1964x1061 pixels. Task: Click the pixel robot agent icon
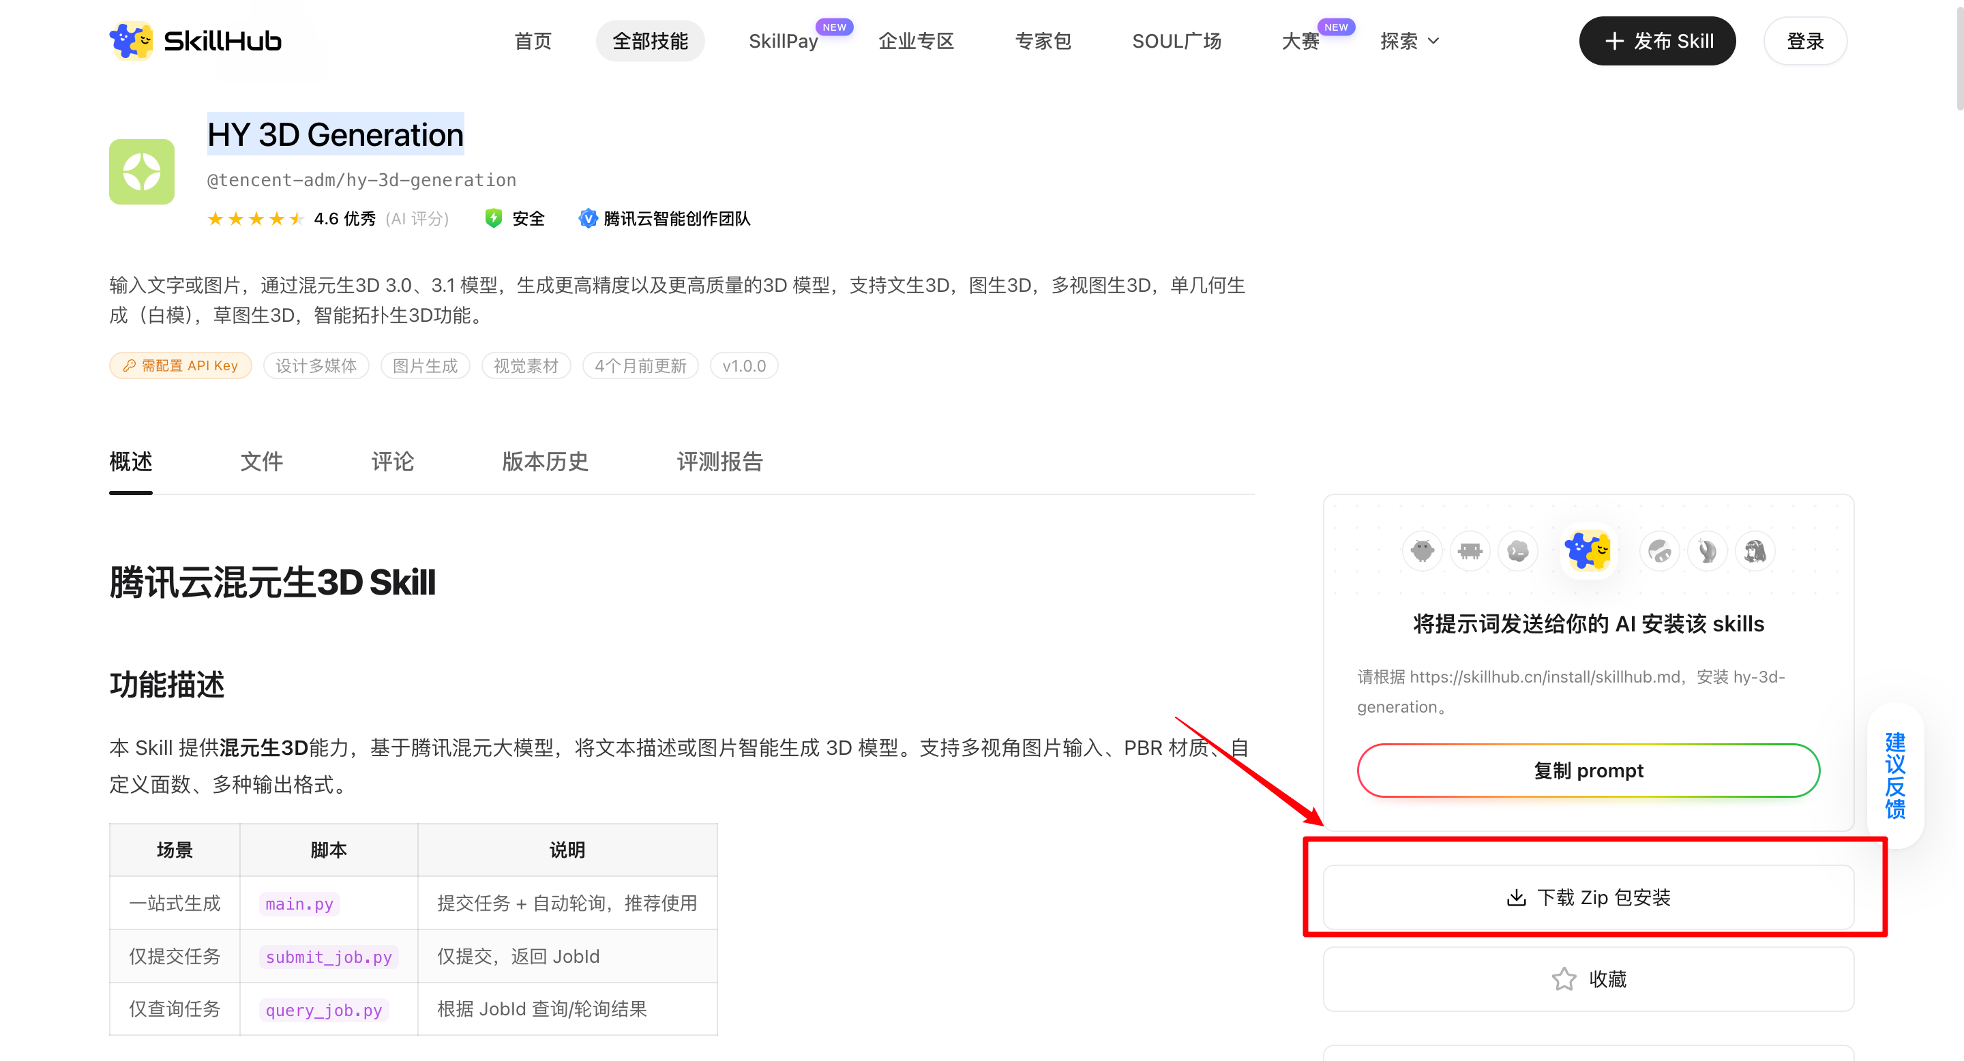(1470, 550)
